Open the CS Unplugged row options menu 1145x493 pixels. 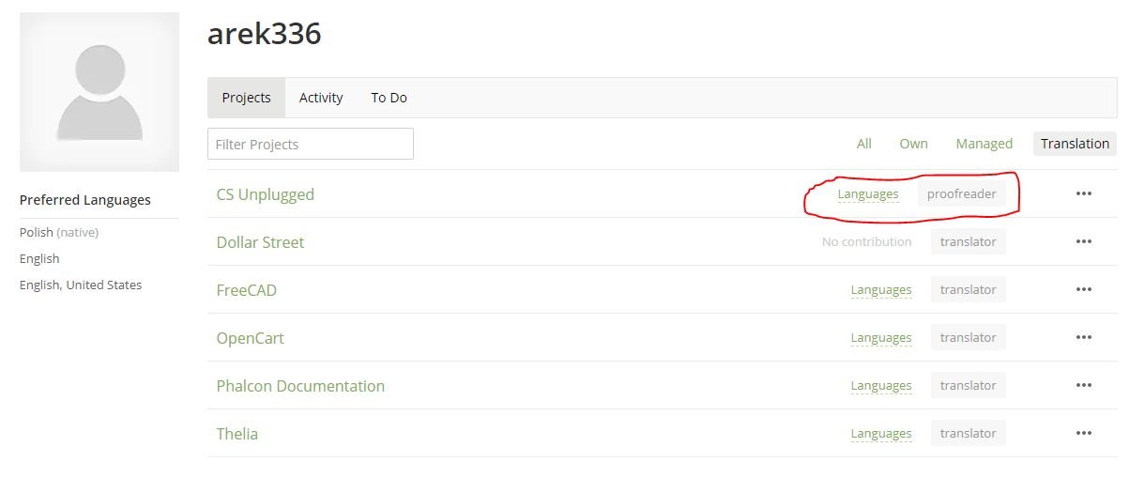1084,193
